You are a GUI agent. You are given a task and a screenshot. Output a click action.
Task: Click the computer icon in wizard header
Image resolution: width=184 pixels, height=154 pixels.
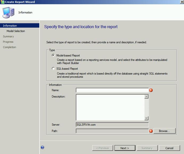(x=9, y=12)
